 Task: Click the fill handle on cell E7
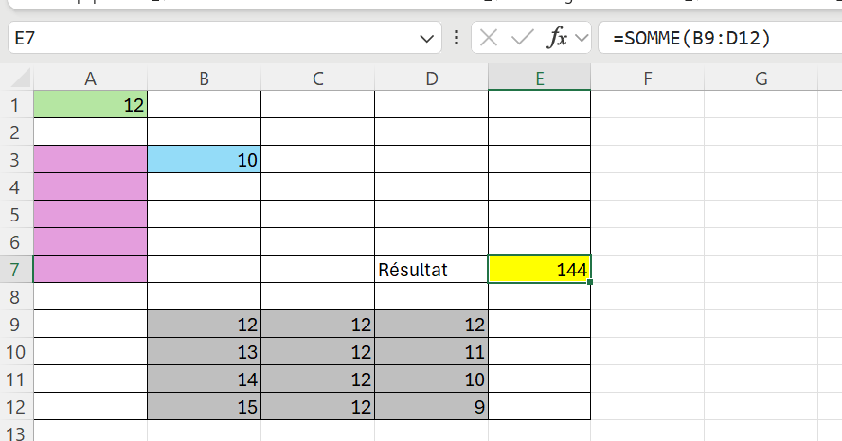click(590, 282)
